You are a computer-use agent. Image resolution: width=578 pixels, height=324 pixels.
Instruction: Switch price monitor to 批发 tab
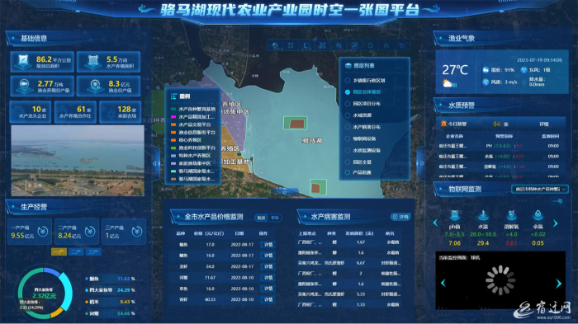click(x=262, y=218)
